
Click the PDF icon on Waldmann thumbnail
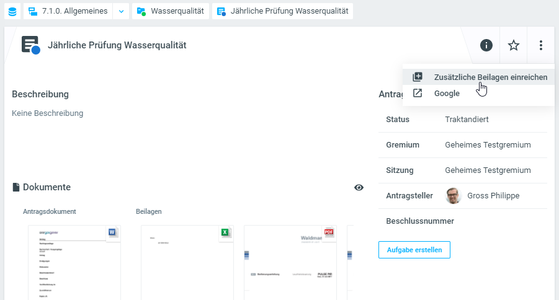click(x=329, y=232)
